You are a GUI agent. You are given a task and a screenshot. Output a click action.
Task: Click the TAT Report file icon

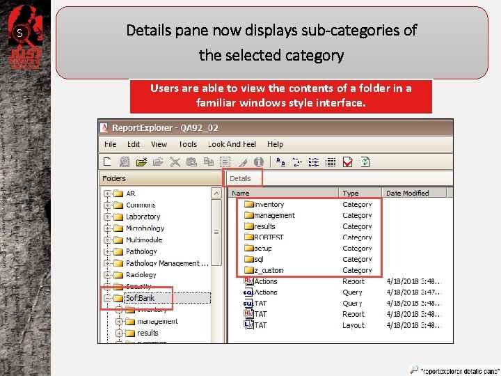pyautogui.click(x=248, y=313)
